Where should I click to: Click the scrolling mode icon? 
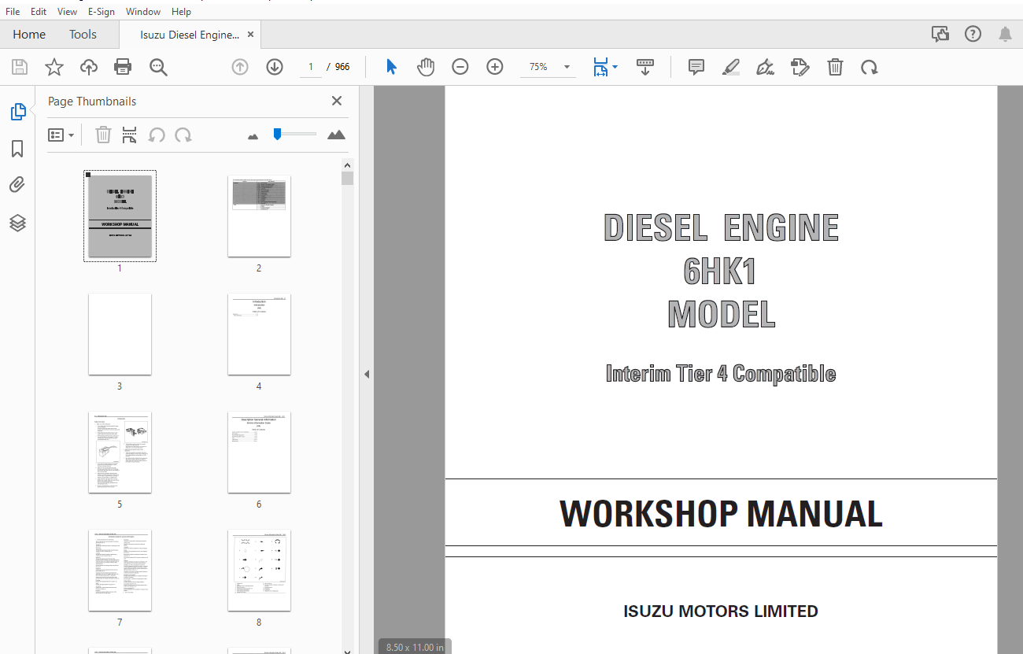click(645, 67)
